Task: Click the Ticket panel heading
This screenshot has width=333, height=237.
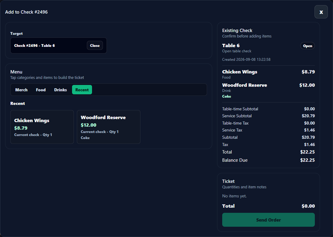Action: (x=228, y=181)
